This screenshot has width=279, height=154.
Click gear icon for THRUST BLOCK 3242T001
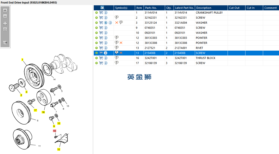coord(97,58)
